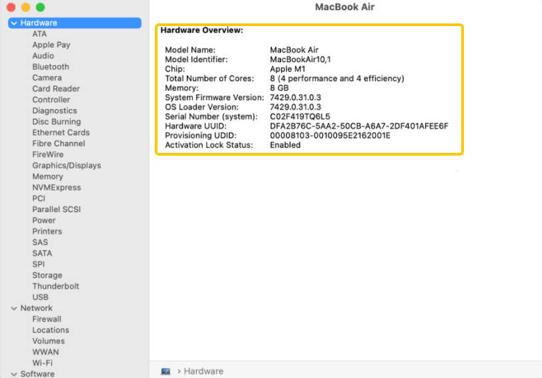Viewport: 542px width, 378px height.
Task: Select Wi-Fi under Network
Action: click(x=43, y=363)
